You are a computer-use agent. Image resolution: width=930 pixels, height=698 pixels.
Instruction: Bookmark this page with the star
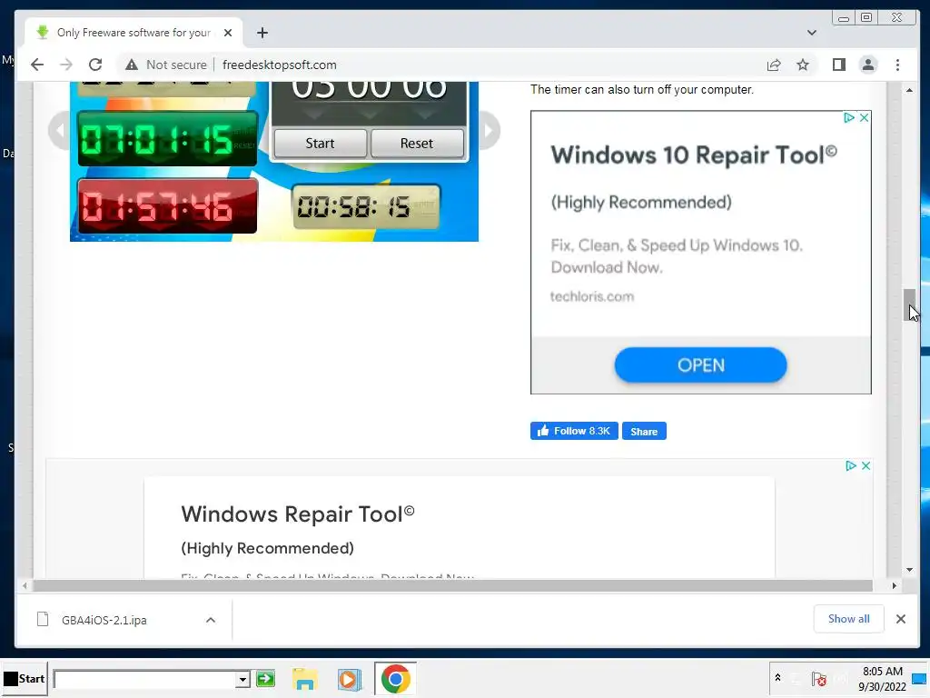tap(803, 65)
